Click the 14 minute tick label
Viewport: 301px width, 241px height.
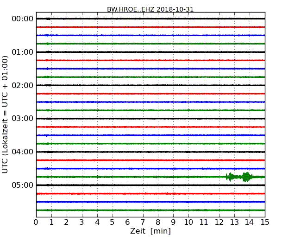point(250,222)
